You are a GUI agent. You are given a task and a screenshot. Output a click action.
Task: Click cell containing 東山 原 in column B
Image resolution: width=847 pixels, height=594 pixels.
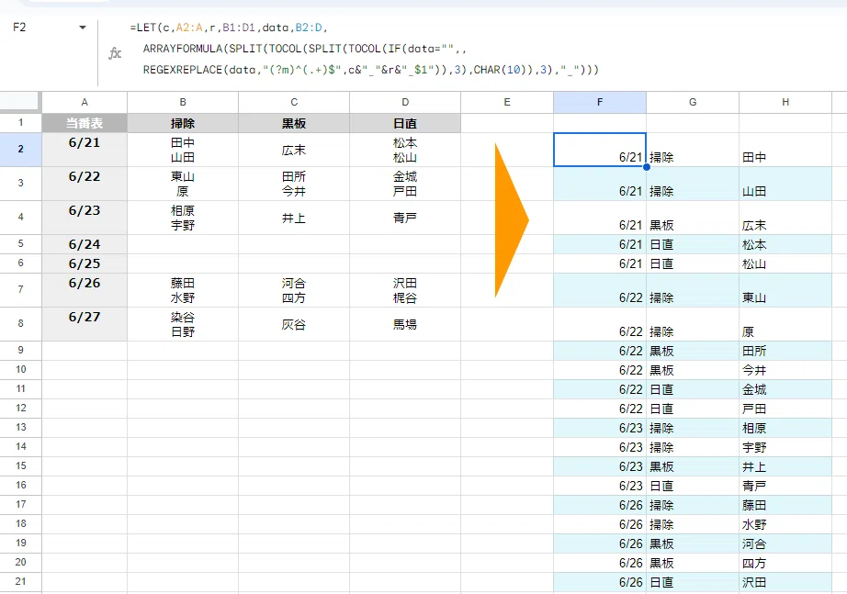click(183, 184)
